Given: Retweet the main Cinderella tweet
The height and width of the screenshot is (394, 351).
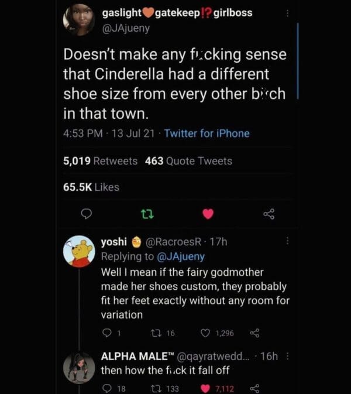Looking at the screenshot, I should click(147, 214).
